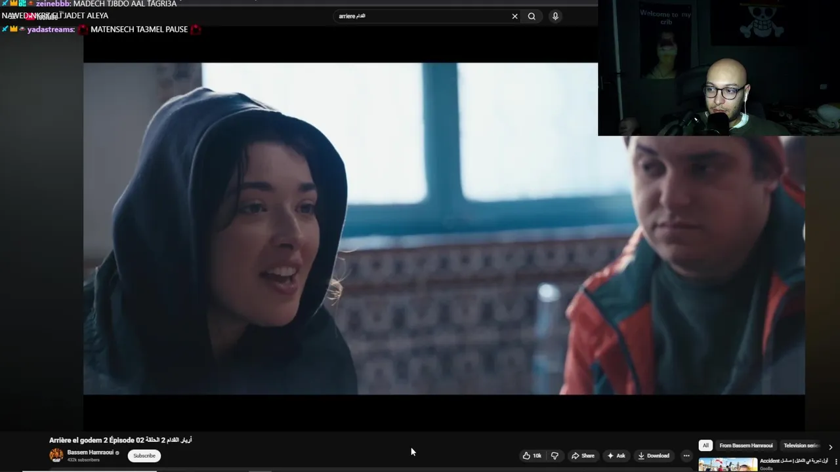
Task: Like the video with thumbs up 10k
Action: click(x=532, y=456)
